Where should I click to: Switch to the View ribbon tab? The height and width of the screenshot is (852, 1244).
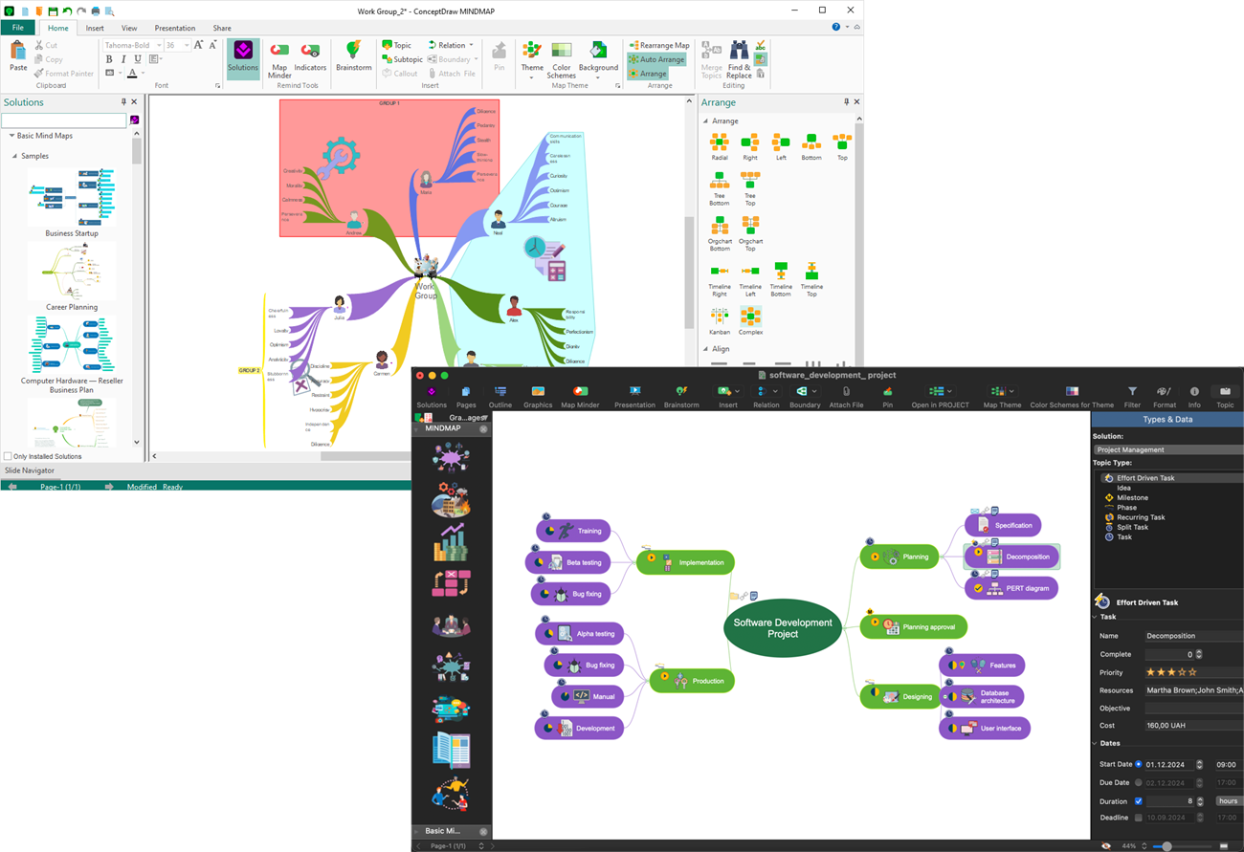[x=129, y=28]
